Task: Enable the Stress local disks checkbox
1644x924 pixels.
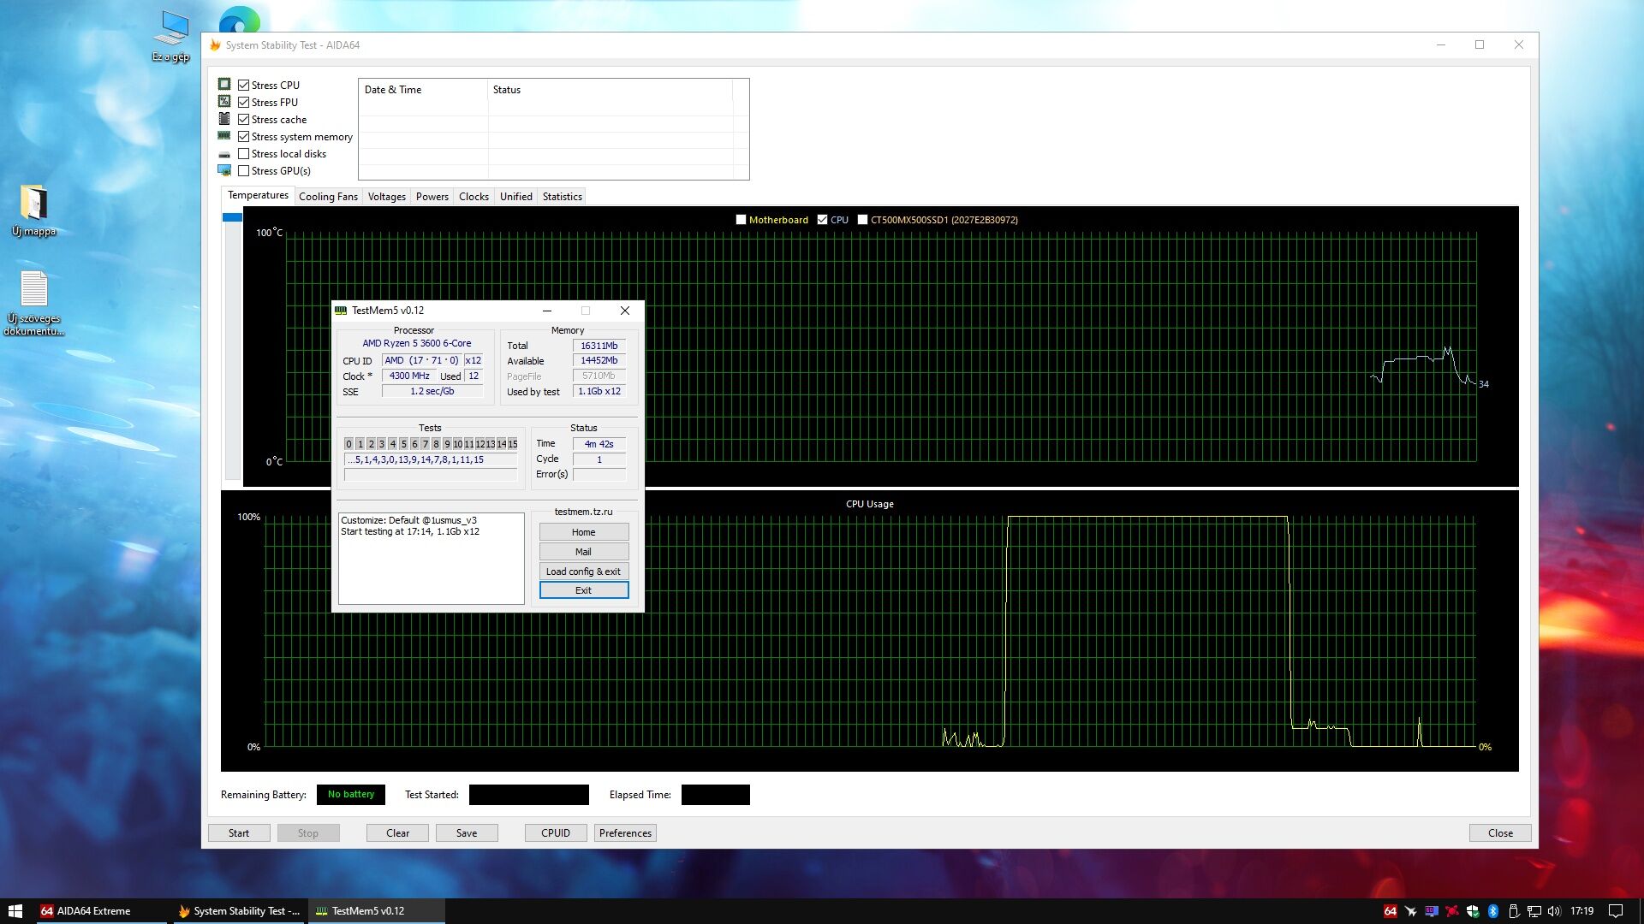Action: pyautogui.click(x=244, y=154)
